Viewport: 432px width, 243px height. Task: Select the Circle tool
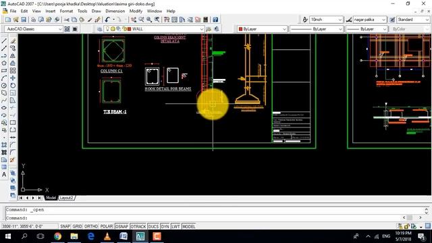tap(4, 86)
